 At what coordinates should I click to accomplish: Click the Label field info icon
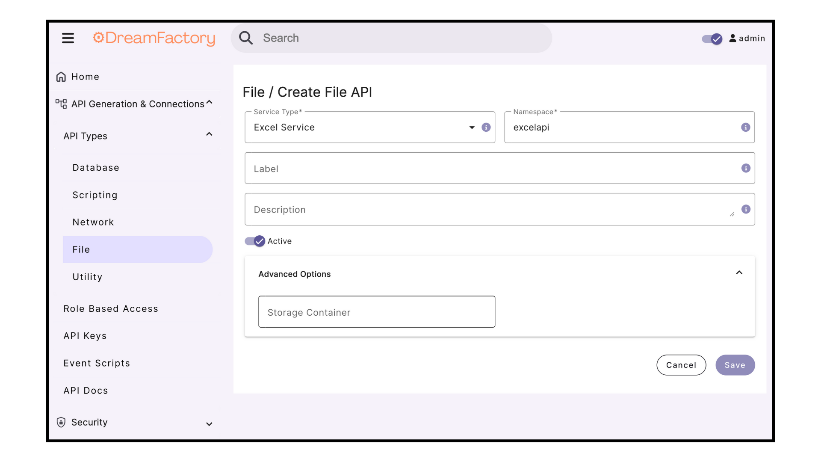(745, 168)
